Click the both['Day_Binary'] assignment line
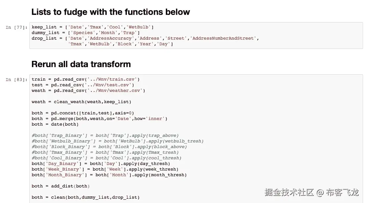This screenshot has height=203, width=365. (101, 164)
